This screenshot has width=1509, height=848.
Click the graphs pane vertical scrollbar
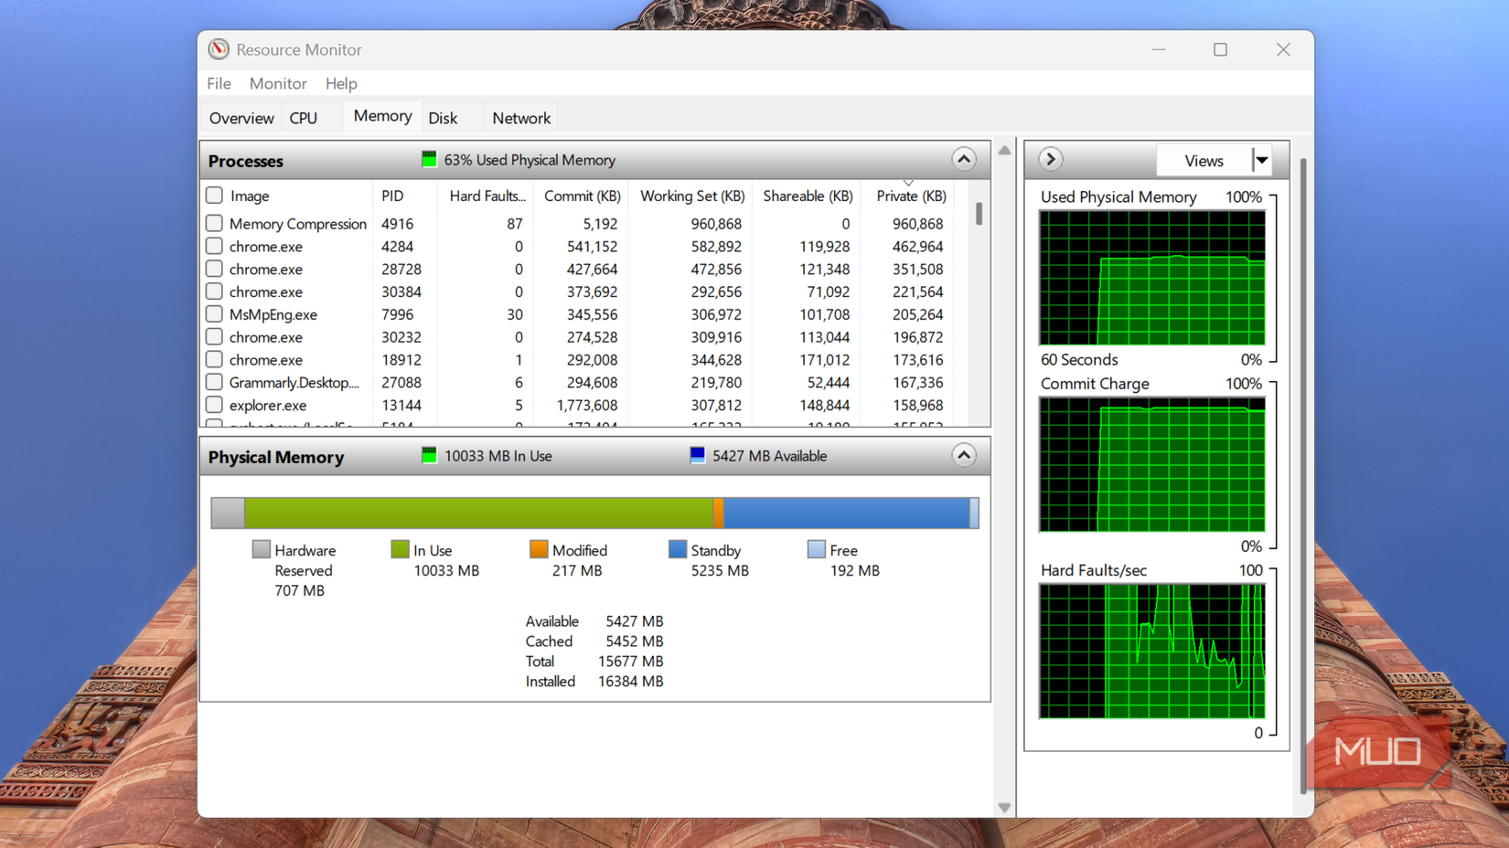coord(1303,475)
